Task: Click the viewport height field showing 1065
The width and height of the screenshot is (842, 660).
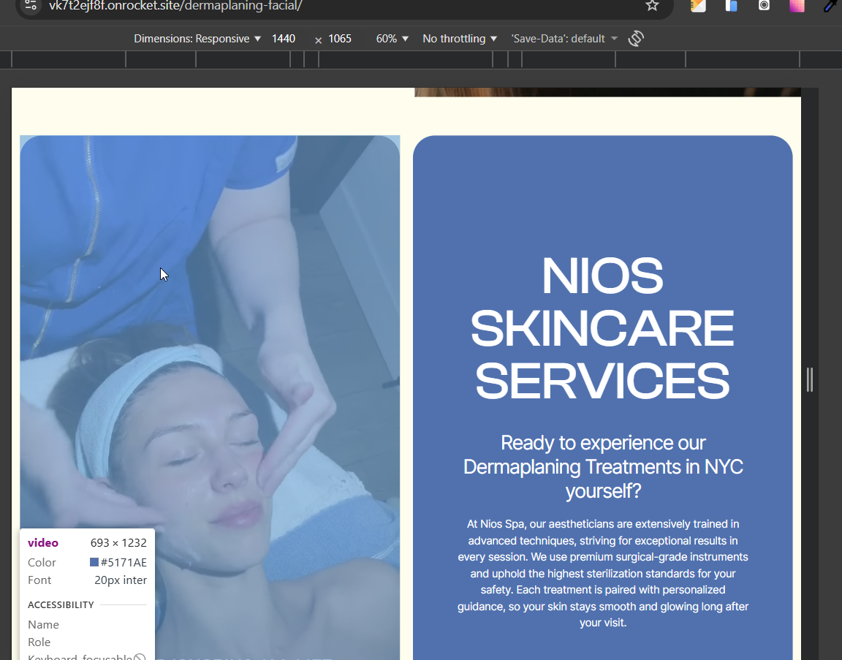Action: click(x=340, y=39)
